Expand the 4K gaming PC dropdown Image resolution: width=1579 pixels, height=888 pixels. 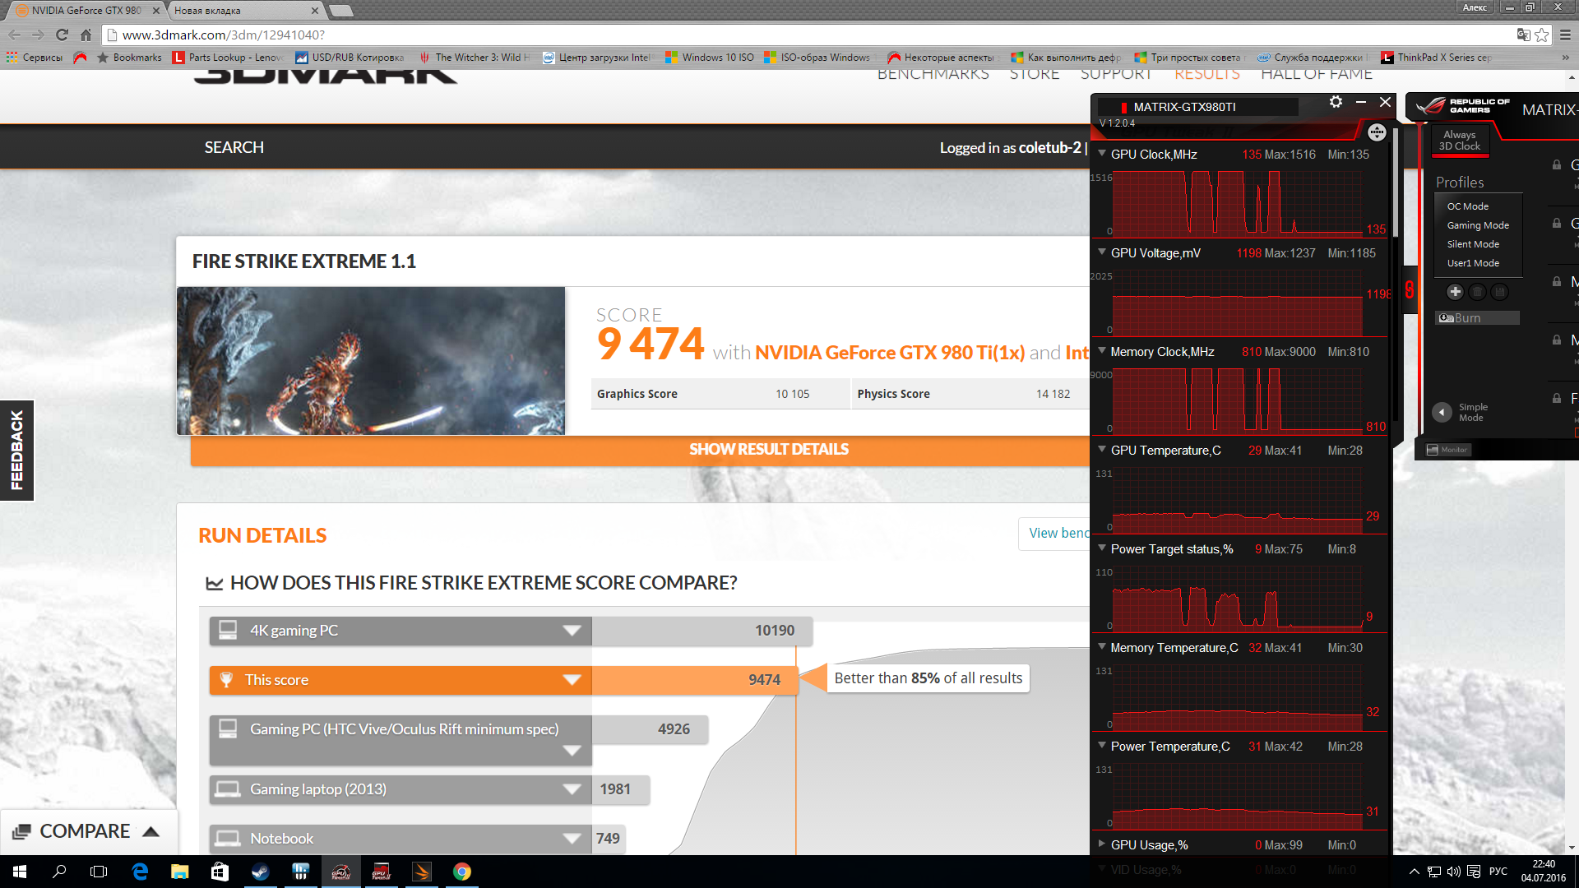[x=572, y=631]
